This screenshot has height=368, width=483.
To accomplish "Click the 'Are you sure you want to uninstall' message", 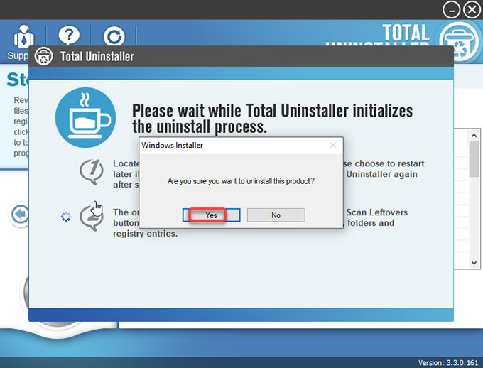I will tap(241, 181).
